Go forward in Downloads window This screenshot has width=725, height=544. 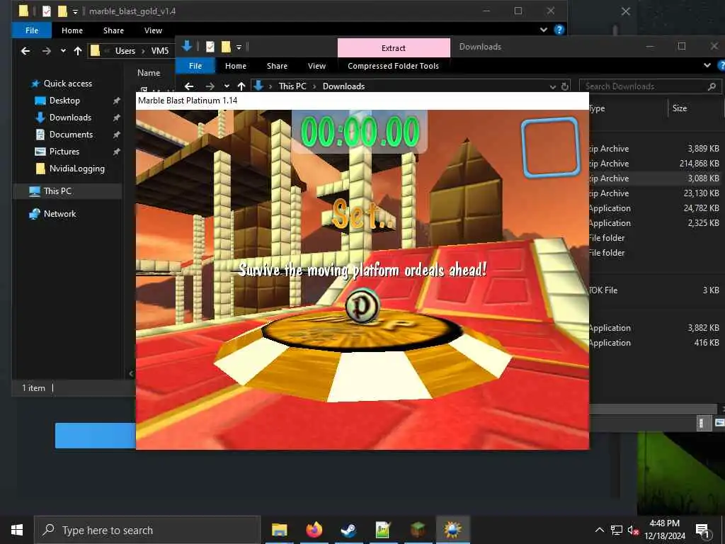pyautogui.click(x=210, y=86)
